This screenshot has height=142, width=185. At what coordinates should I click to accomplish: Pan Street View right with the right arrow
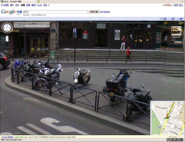coord(10,28)
